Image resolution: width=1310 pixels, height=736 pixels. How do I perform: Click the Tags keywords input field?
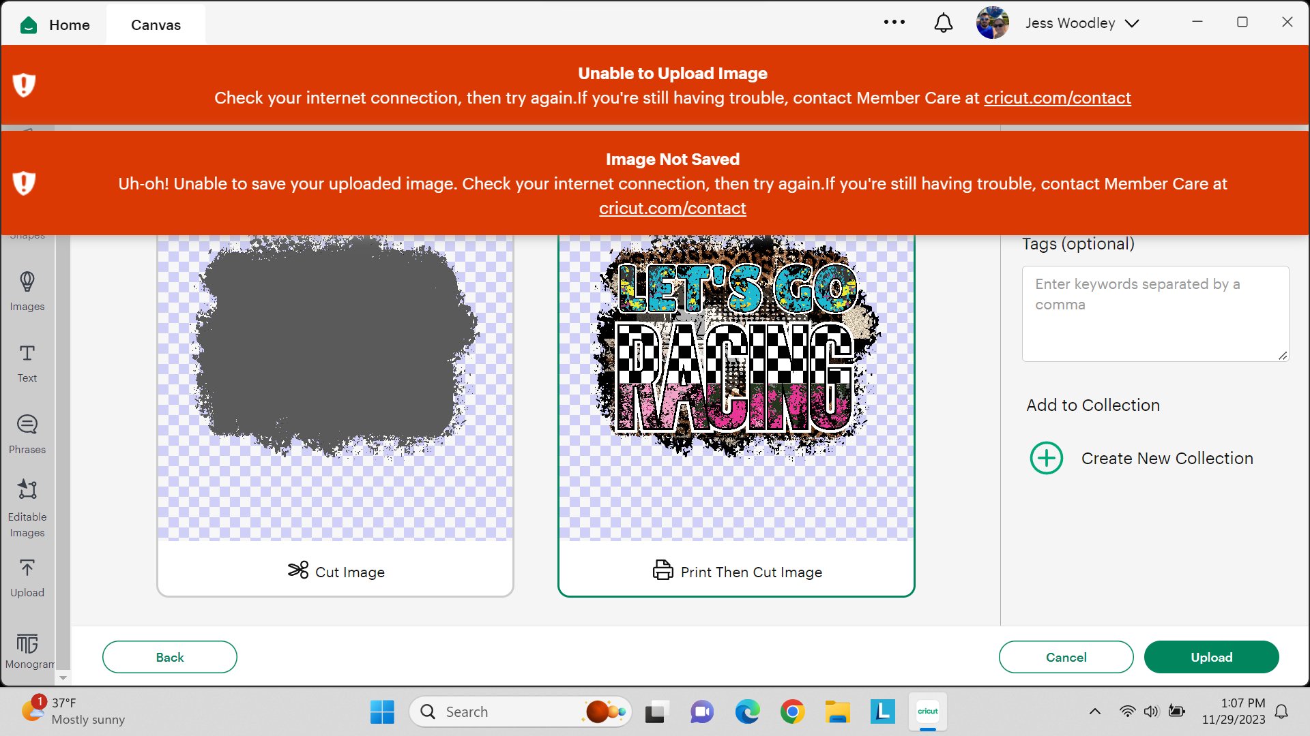[1154, 313]
